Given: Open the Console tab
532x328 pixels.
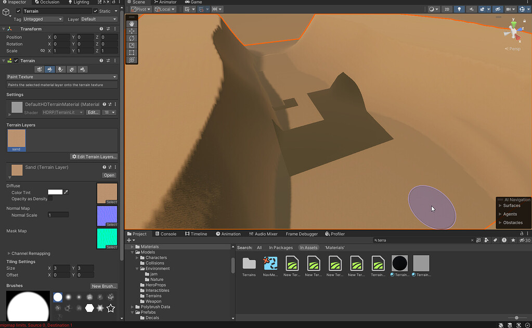Looking at the screenshot, I should coord(165,233).
